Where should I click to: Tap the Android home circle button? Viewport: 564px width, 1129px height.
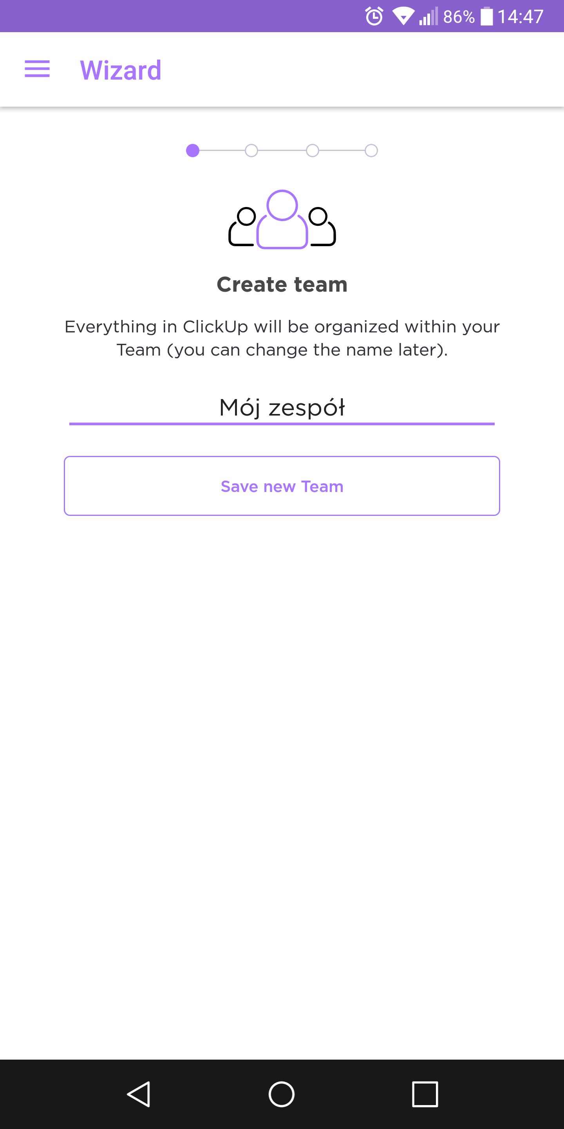282,1094
